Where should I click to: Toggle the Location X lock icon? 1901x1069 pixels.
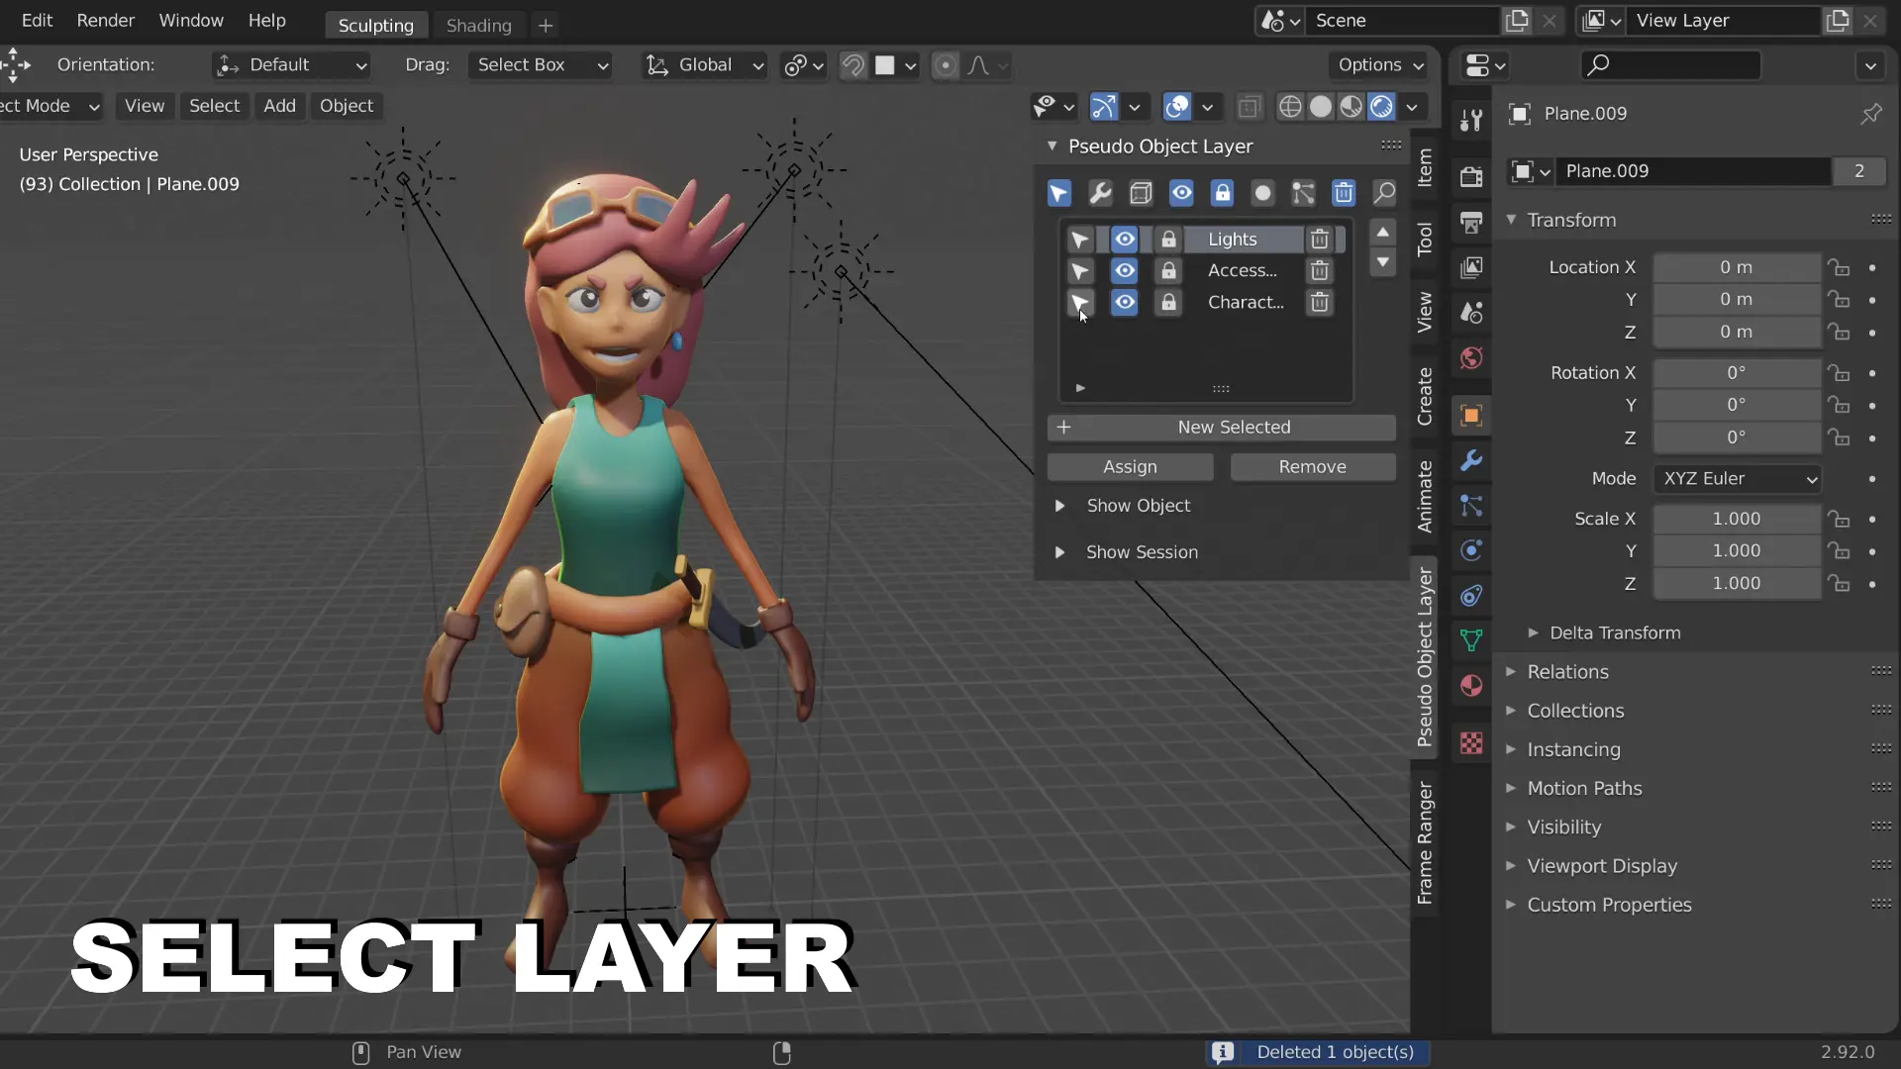pyautogui.click(x=1839, y=267)
